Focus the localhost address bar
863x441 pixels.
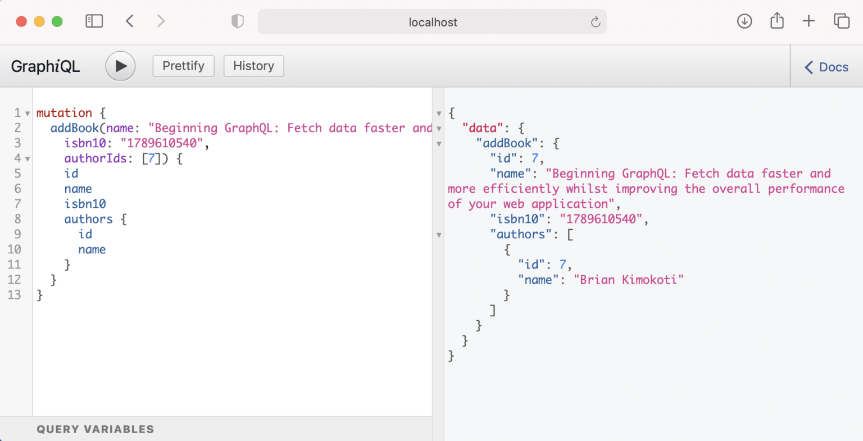pos(432,22)
